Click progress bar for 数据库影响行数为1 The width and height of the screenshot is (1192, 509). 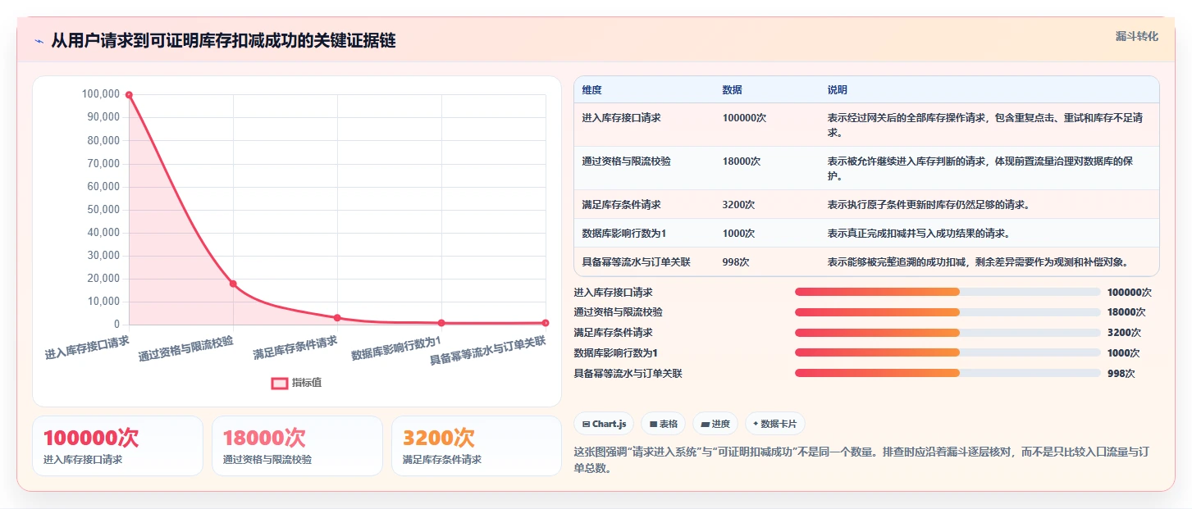pos(948,353)
